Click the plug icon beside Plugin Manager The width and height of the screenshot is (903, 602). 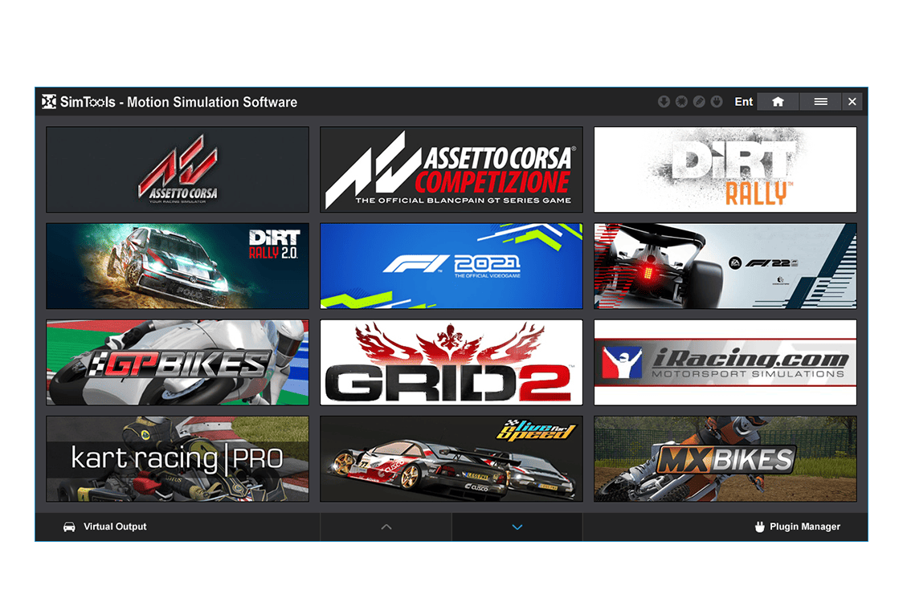click(x=760, y=527)
